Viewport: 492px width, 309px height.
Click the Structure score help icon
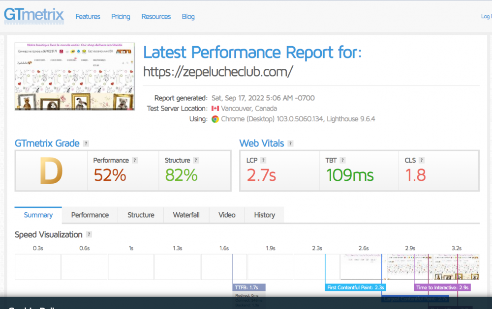[196, 160]
